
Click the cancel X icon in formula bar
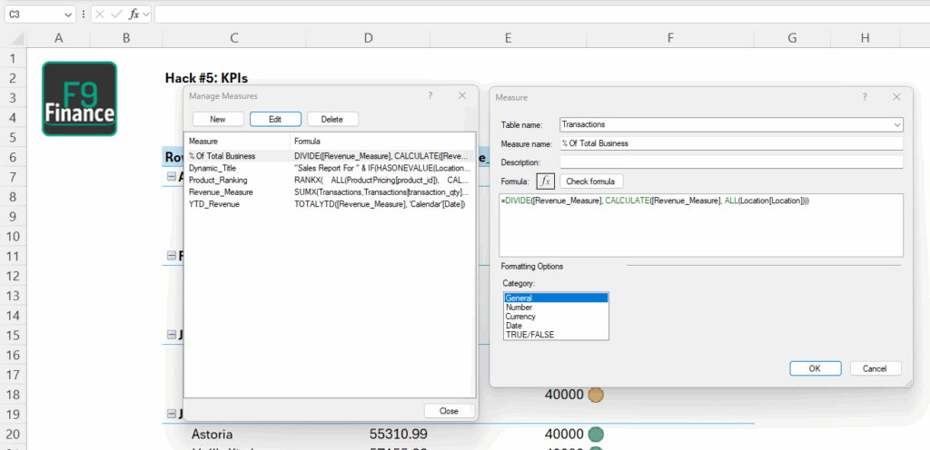(100, 15)
